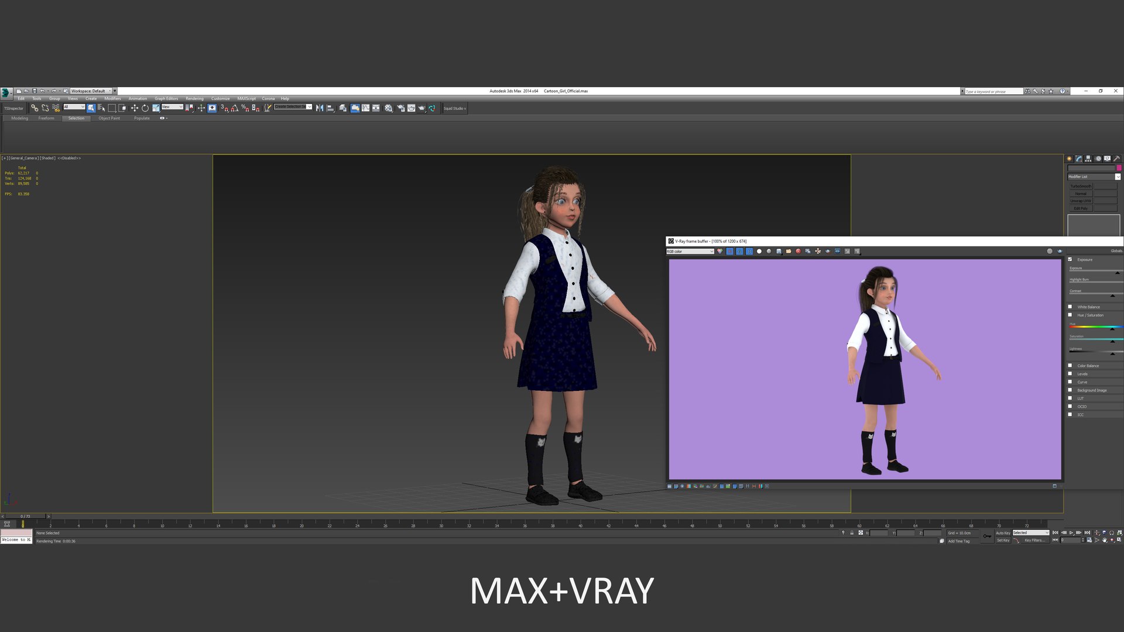Enable the Curve checkbox
This screenshot has width=1124, height=632.
(1070, 382)
